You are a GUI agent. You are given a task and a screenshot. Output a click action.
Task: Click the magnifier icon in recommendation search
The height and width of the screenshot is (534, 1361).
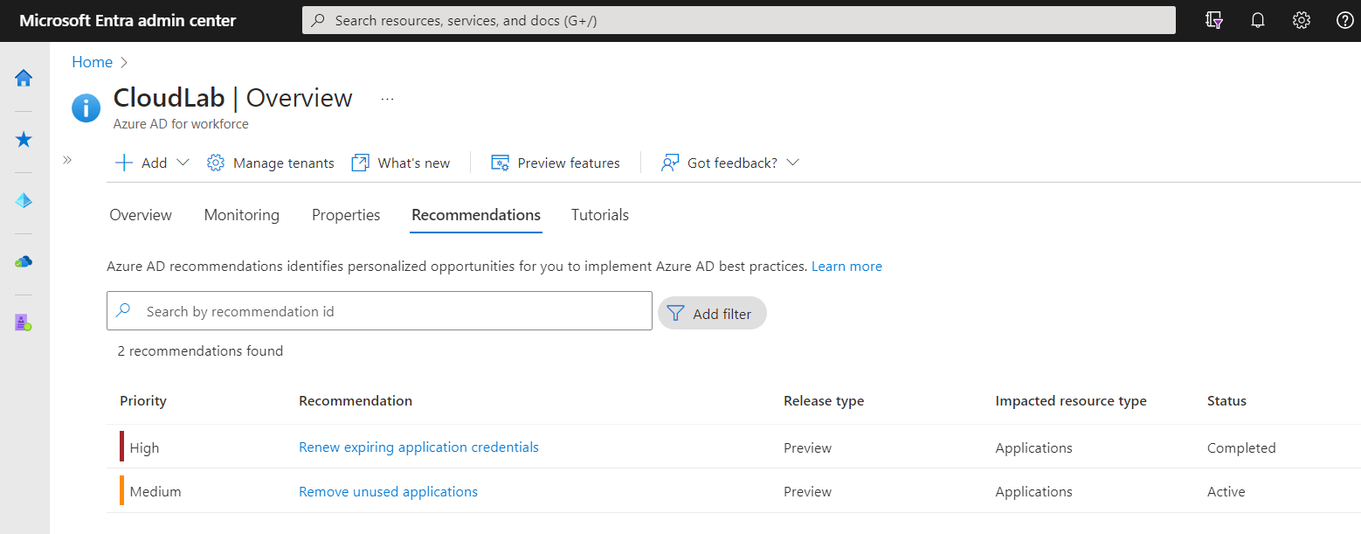pos(124,310)
